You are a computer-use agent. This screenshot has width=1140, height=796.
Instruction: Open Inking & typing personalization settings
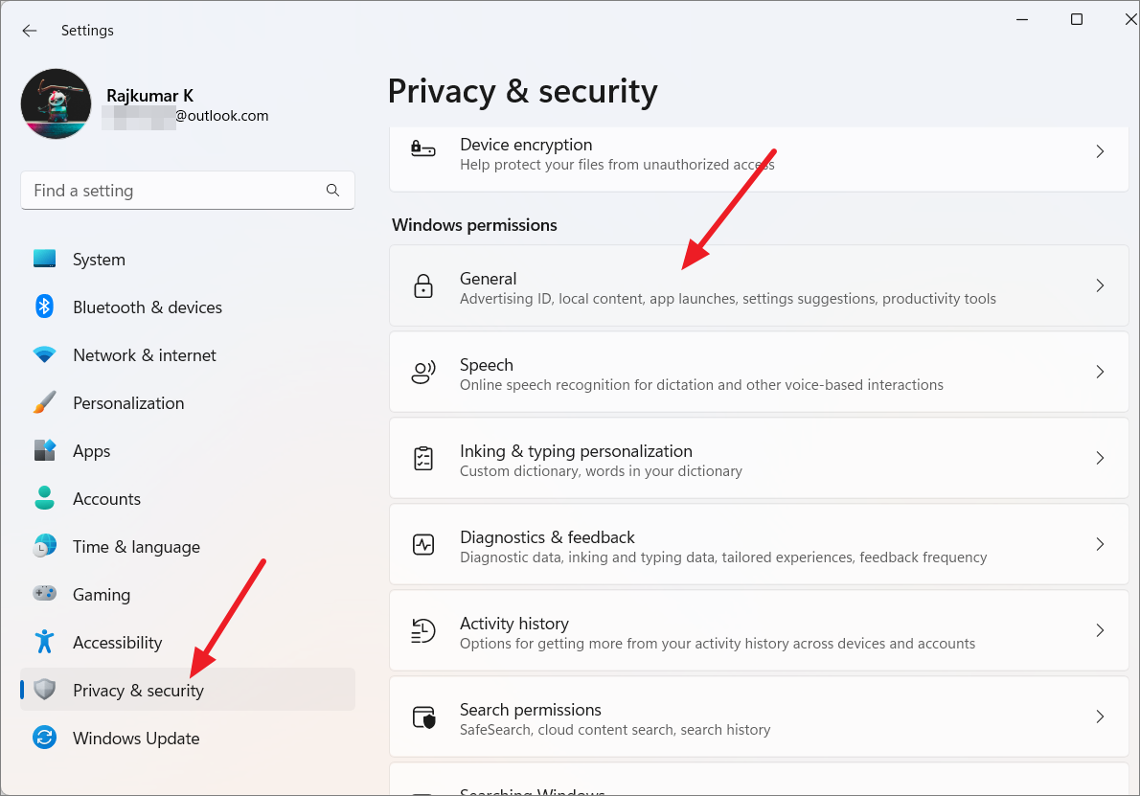point(757,458)
